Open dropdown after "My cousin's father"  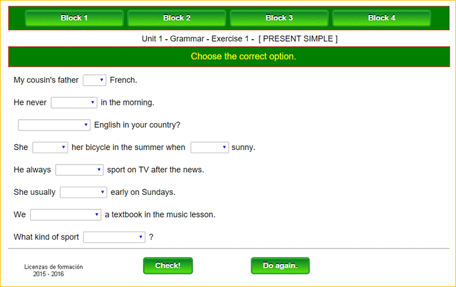pyautogui.click(x=95, y=80)
